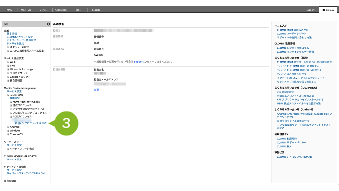Open the Reports tab
The width and height of the screenshot is (339, 191).
pyautogui.click(x=96, y=10)
